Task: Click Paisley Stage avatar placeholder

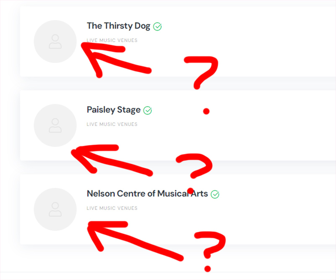Action: (55, 126)
